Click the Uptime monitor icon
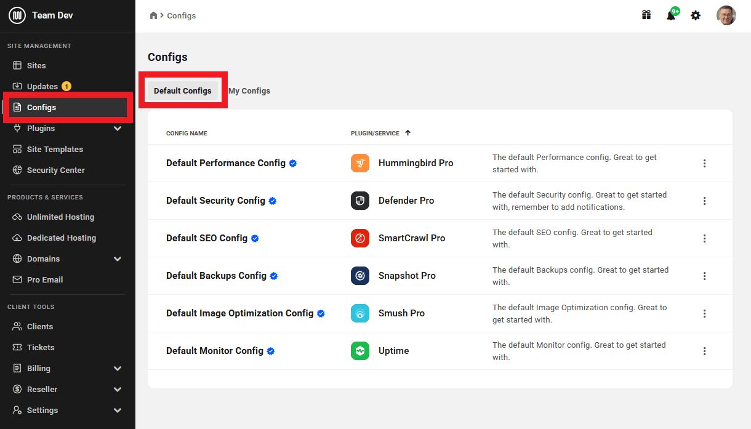The image size is (751, 429). (360, 351)
